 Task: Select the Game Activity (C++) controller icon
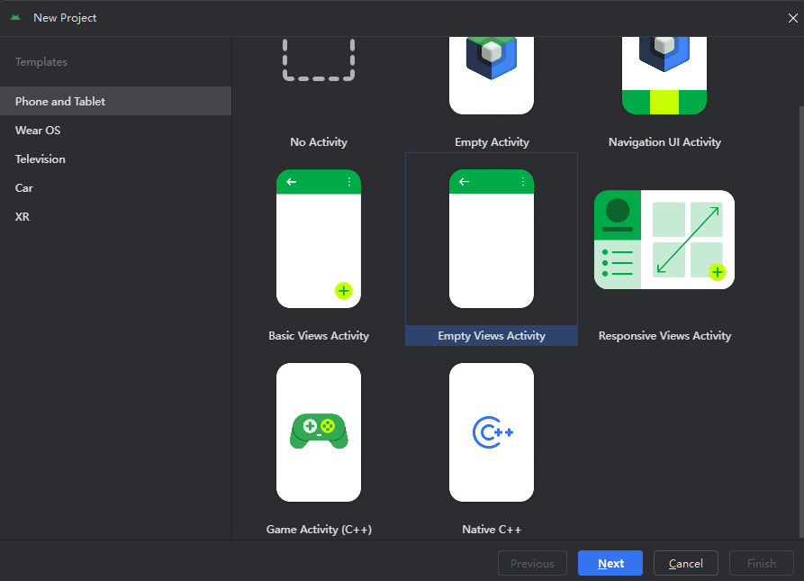tap(319, 431)
